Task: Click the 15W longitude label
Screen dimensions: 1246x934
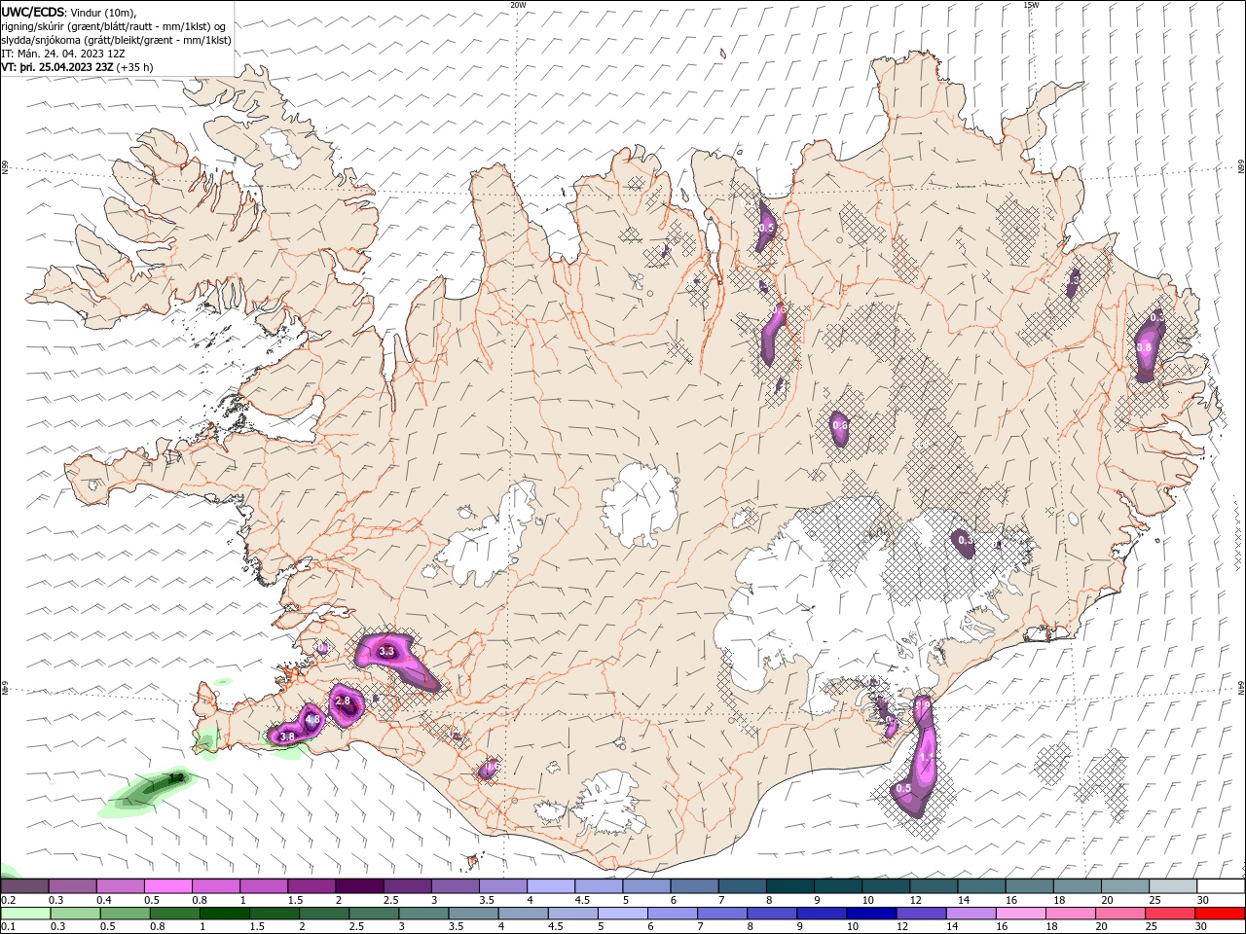Action: tap(1031, 5)
